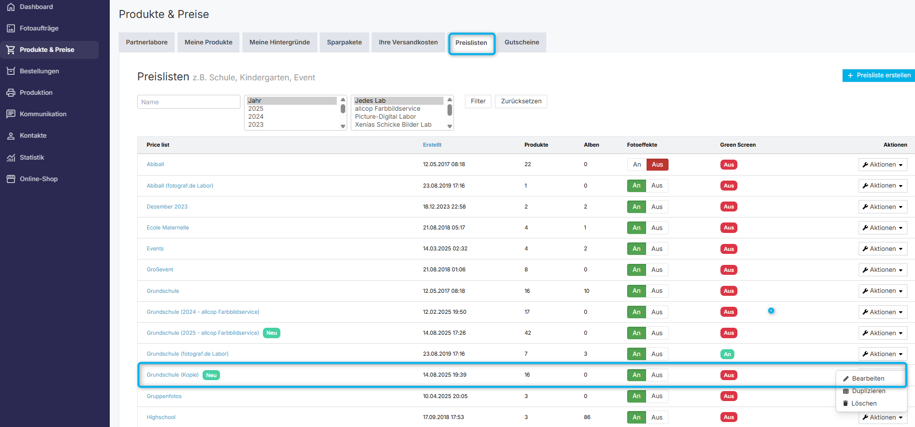The image size is (915, 427).
Task: Click the Zurücksetzen button
Action: [521, 101]
